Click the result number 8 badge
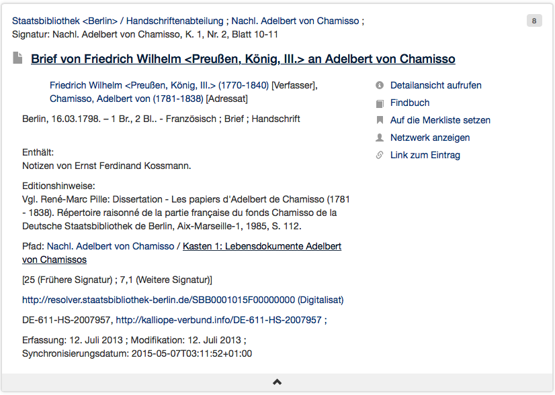Viewport: 555px width, 395px height. (534, 21)
